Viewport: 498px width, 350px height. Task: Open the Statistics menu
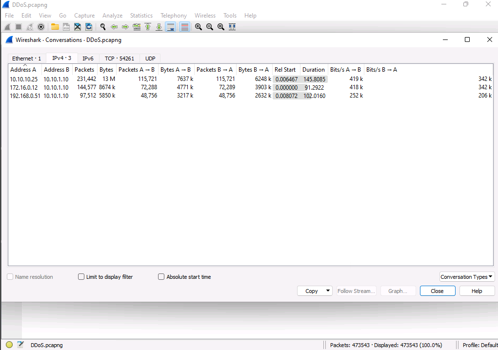coord(141,16)
